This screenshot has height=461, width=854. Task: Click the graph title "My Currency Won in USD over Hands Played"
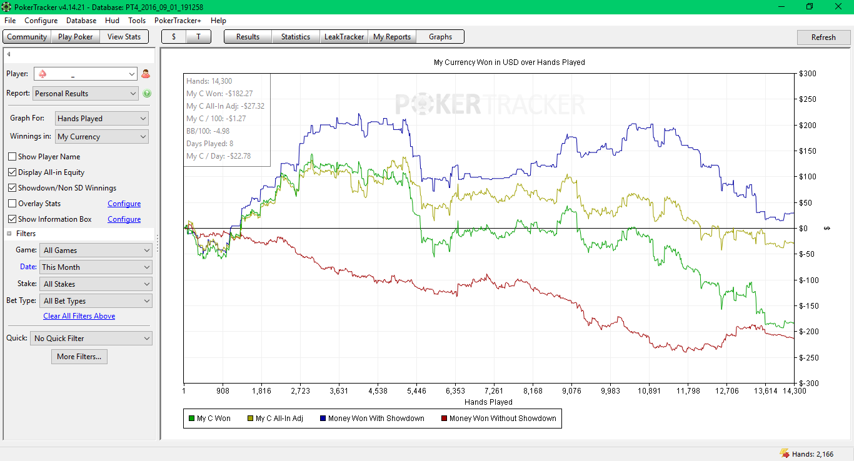(510, 62)
